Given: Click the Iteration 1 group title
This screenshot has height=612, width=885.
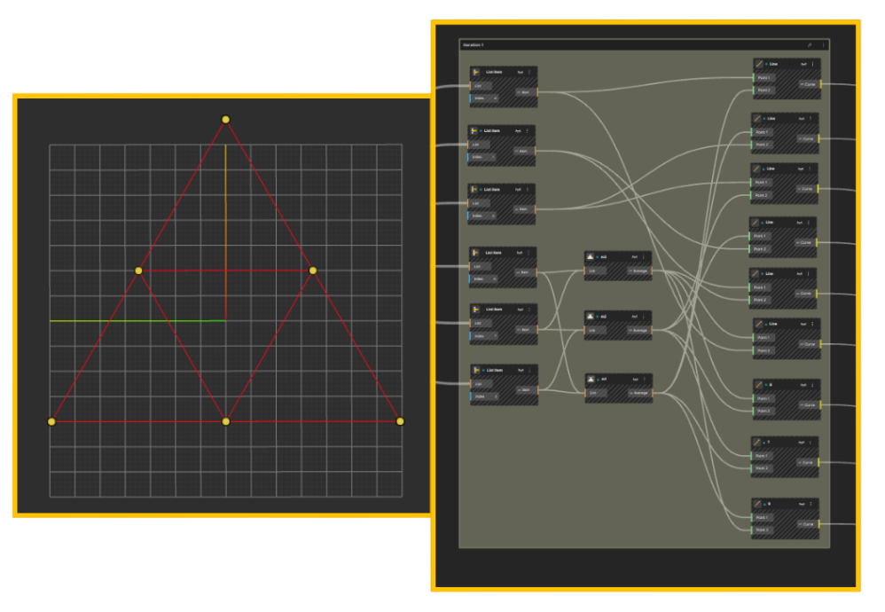Looking at the screenshot, I should tap(474, 44).
